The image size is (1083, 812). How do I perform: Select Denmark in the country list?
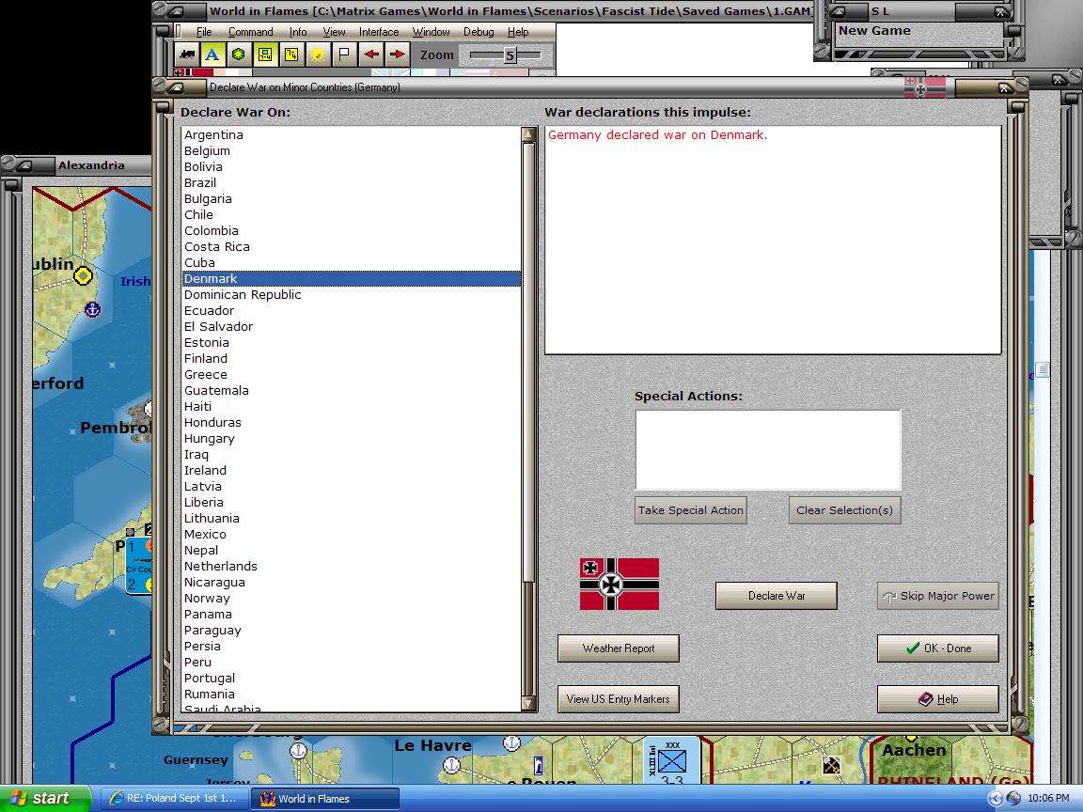[351, 278]
